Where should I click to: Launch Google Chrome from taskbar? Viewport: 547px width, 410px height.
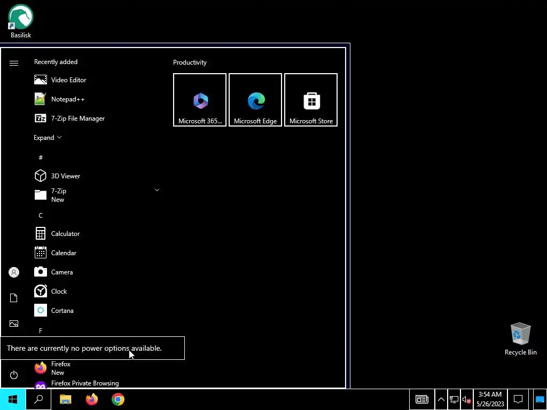point(118,399)
